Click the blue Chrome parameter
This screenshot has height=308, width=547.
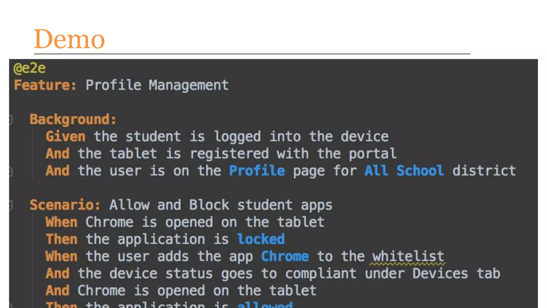285,256
